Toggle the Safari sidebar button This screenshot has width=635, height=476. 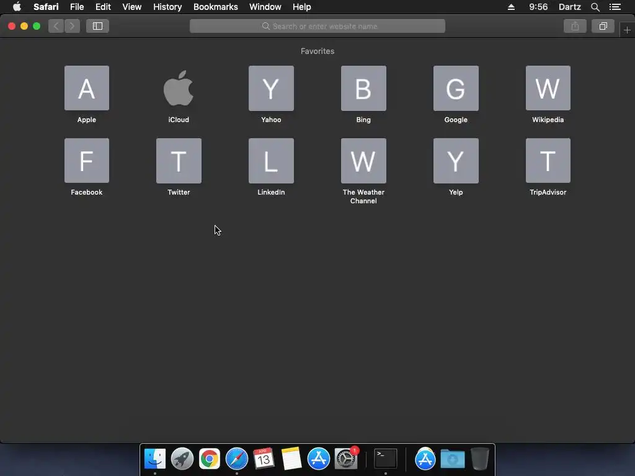(97, 26)
